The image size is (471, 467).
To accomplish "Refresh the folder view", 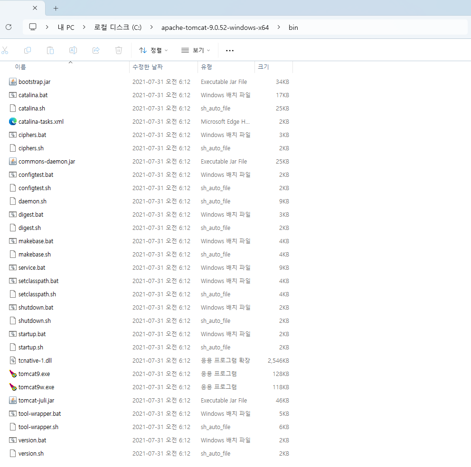I will [9, 27].
